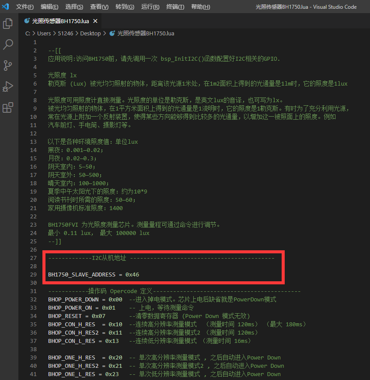The height and width of the screenshot is (380, 370).
Task: Open the Explorer view in activity bar
Action: 8,24
